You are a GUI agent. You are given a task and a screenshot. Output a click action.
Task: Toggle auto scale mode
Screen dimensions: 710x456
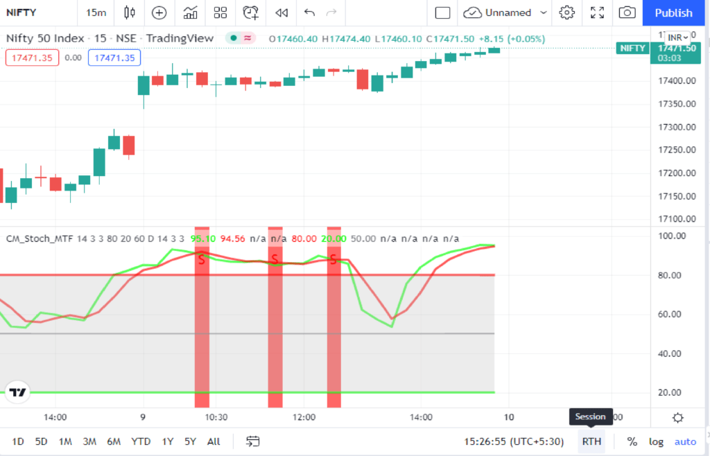point(685,441)
